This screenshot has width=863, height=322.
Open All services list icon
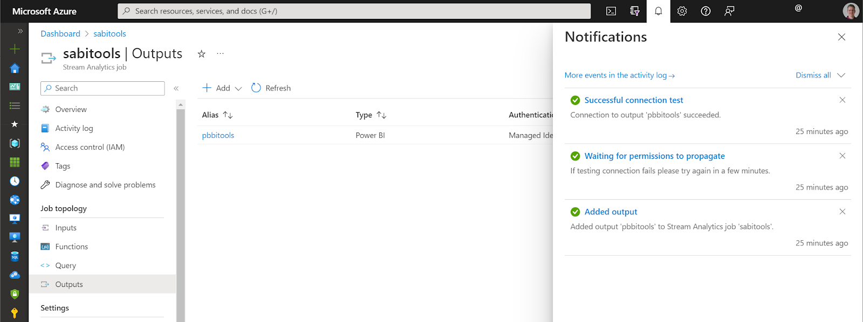pyautogui.click(x=15, y=106)
